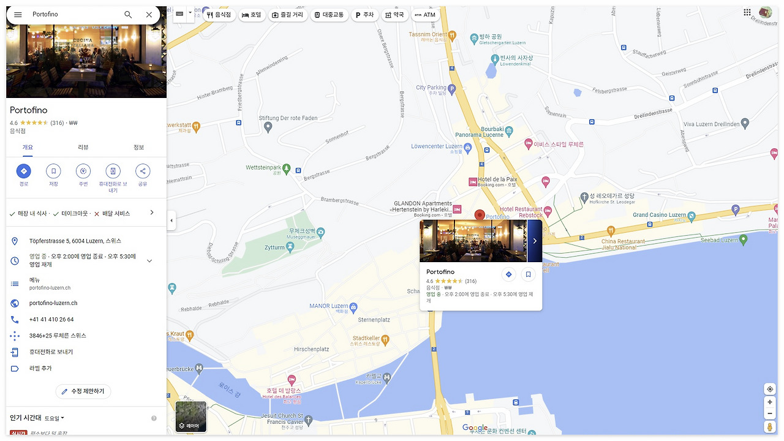Screen dimensions: 784x441
Task: Select the 성 레오데가르 성당 church pin
Action: point(584,197)
